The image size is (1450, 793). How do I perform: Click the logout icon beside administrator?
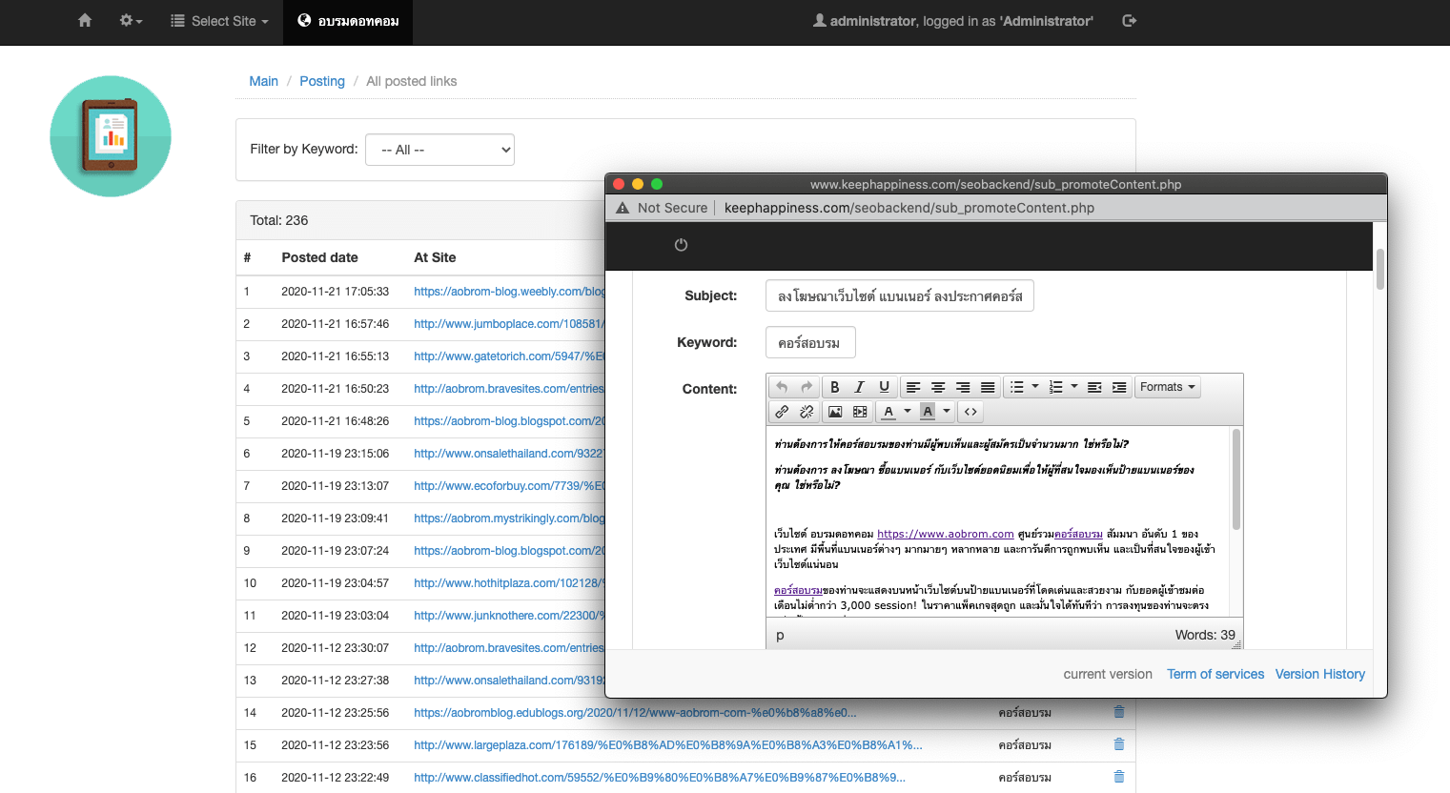tap(1130, 20)
